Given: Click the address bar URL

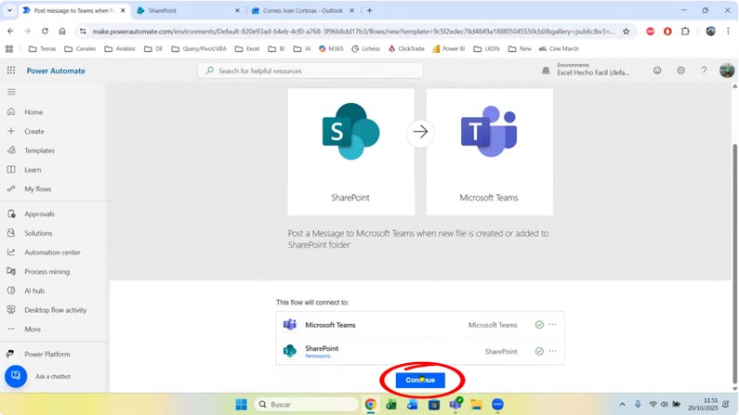Looking at the screenshot, I should 353,32.
